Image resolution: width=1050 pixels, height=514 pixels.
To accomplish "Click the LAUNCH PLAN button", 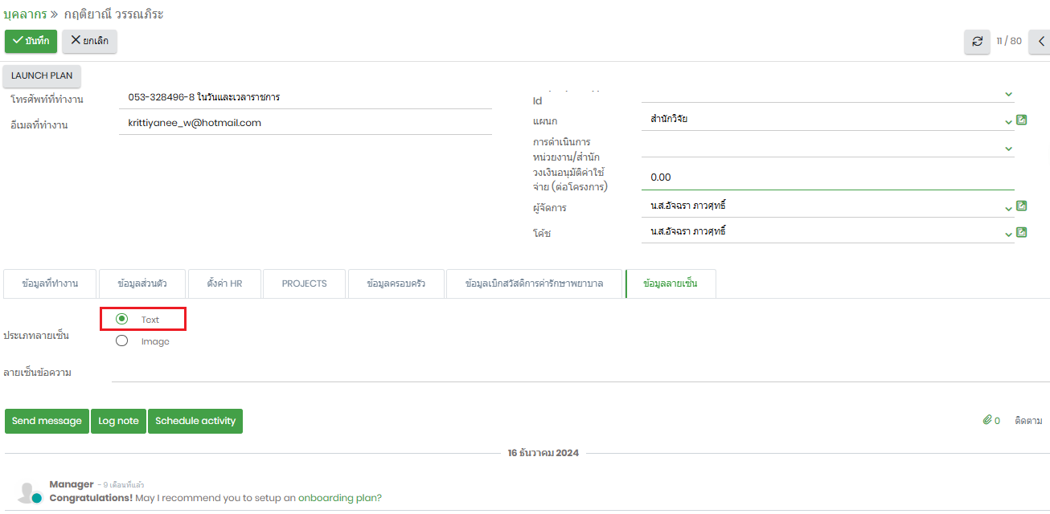I will pos(42,75).
